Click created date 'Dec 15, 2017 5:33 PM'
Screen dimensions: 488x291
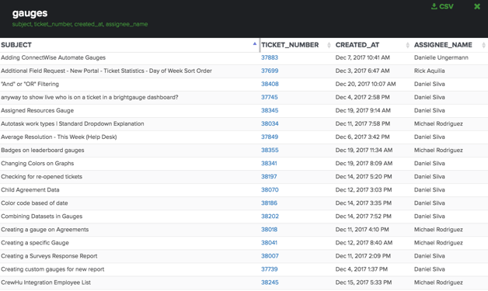[364, 282]
